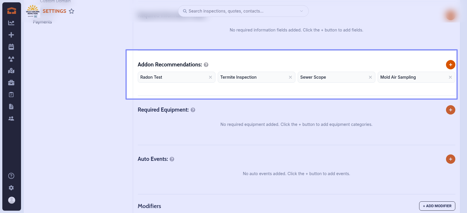Viewport: 467px width, 213px height.
Task: Open the calendar from the sidebar
Action: click(x=11, y=47)
